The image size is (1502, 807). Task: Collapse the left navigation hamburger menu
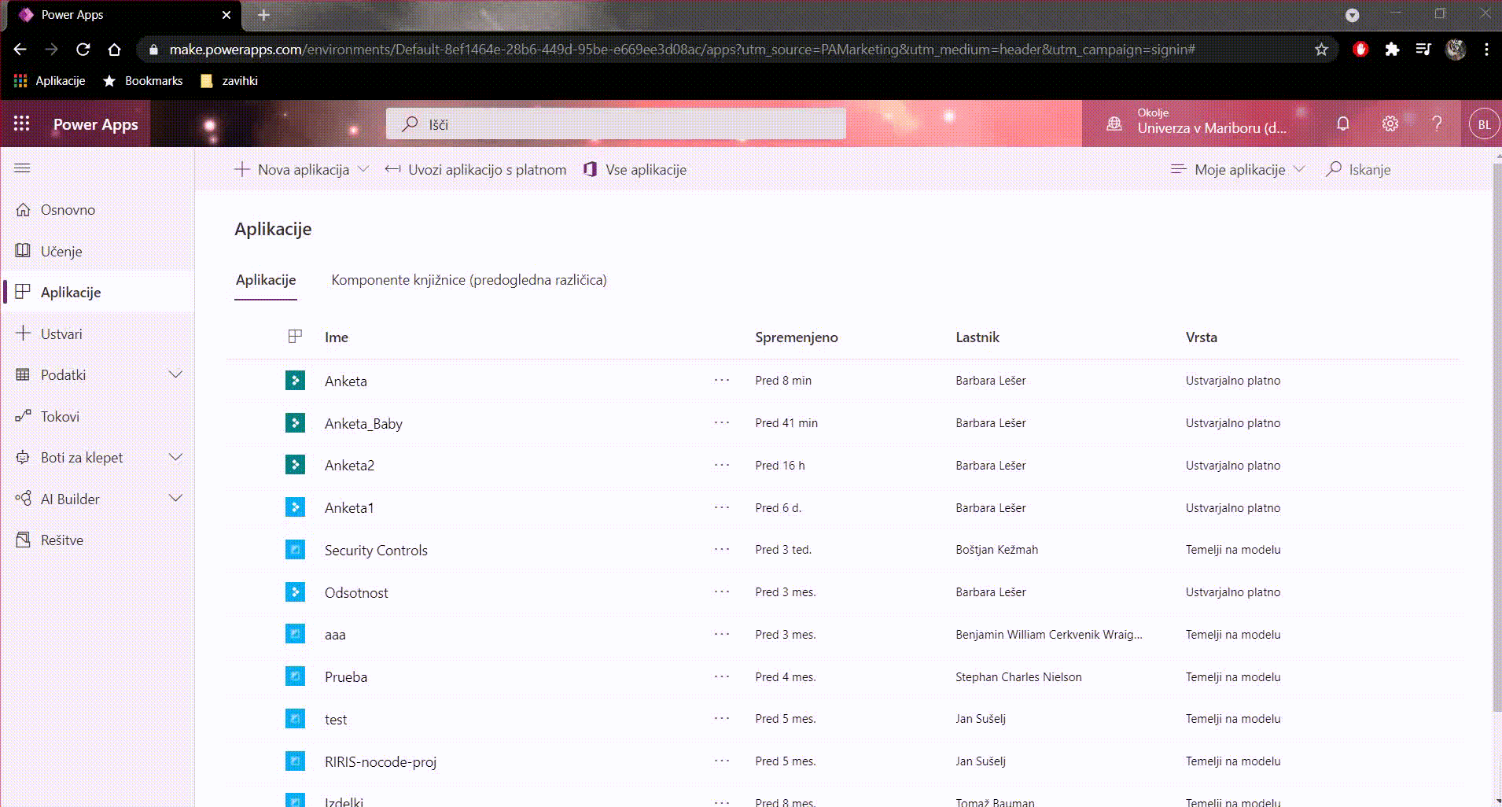click(22, 168)
